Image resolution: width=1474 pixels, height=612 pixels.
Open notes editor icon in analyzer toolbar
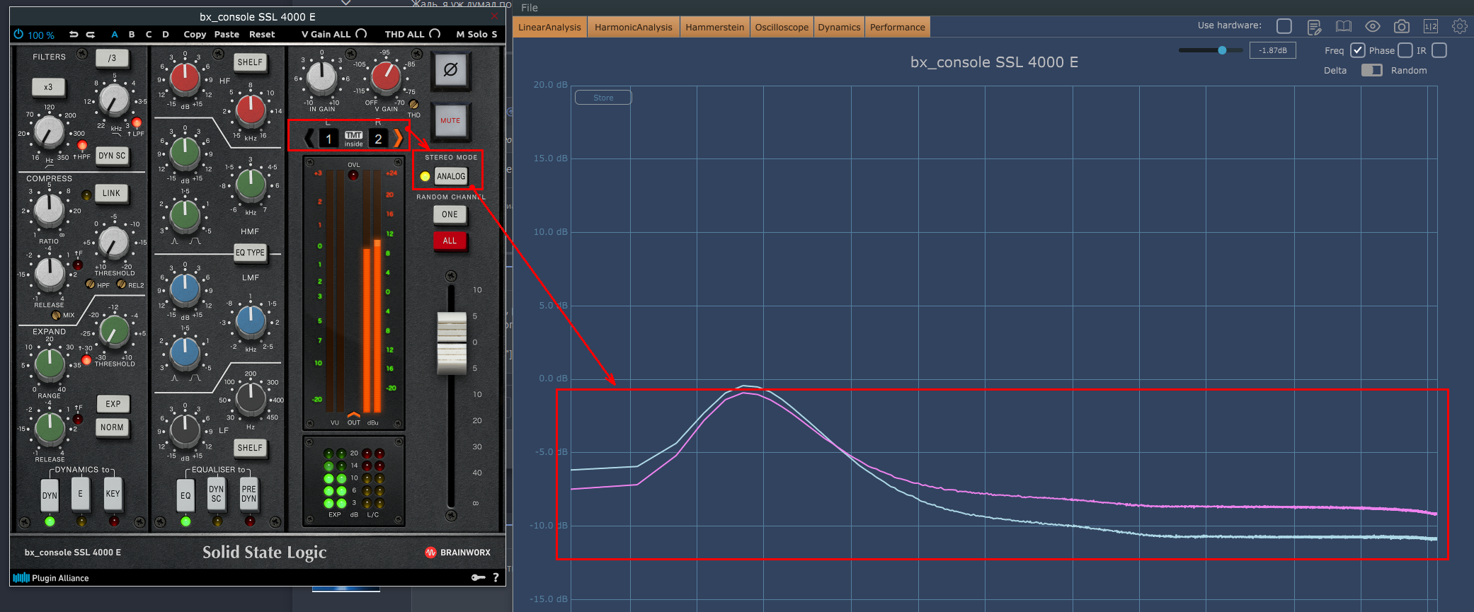pos(1314,27)
